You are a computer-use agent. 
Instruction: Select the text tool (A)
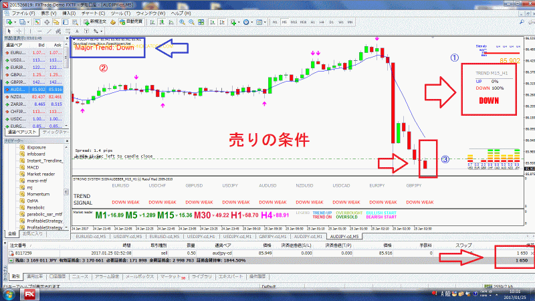click(77, 31)
